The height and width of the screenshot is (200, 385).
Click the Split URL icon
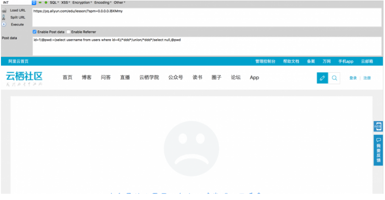coord(4,17)
